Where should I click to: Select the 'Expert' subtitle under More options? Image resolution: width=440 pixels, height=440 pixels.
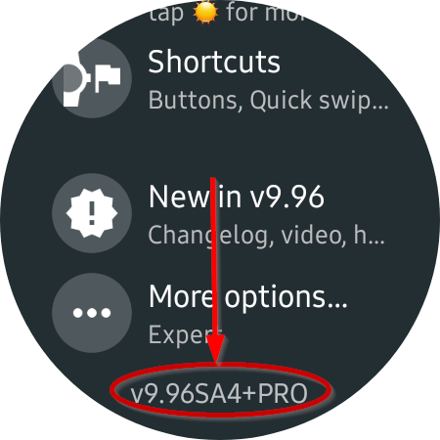[x=185, y=335]
